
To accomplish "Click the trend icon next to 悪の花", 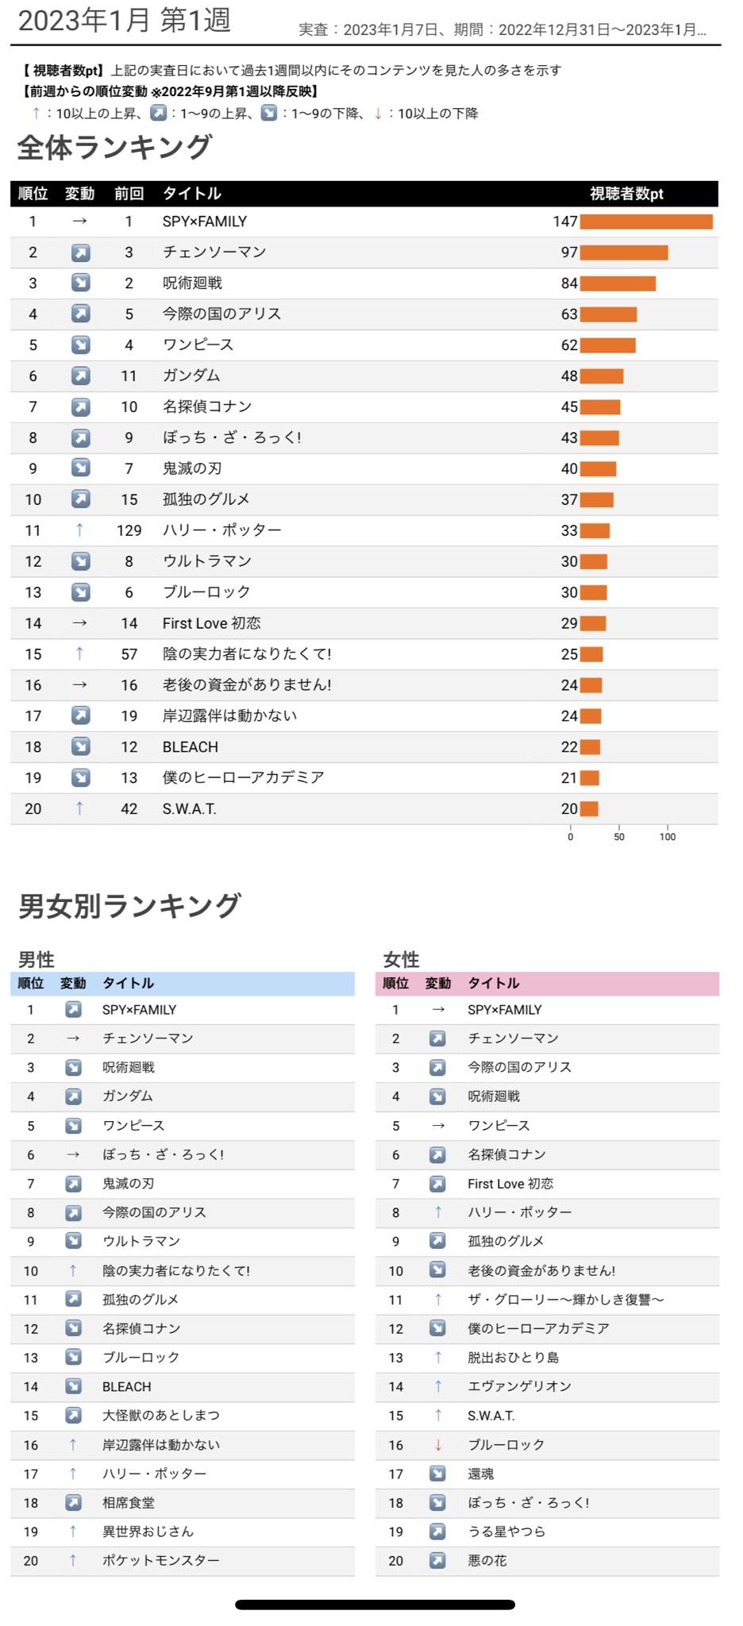I will pos(437,1561).
